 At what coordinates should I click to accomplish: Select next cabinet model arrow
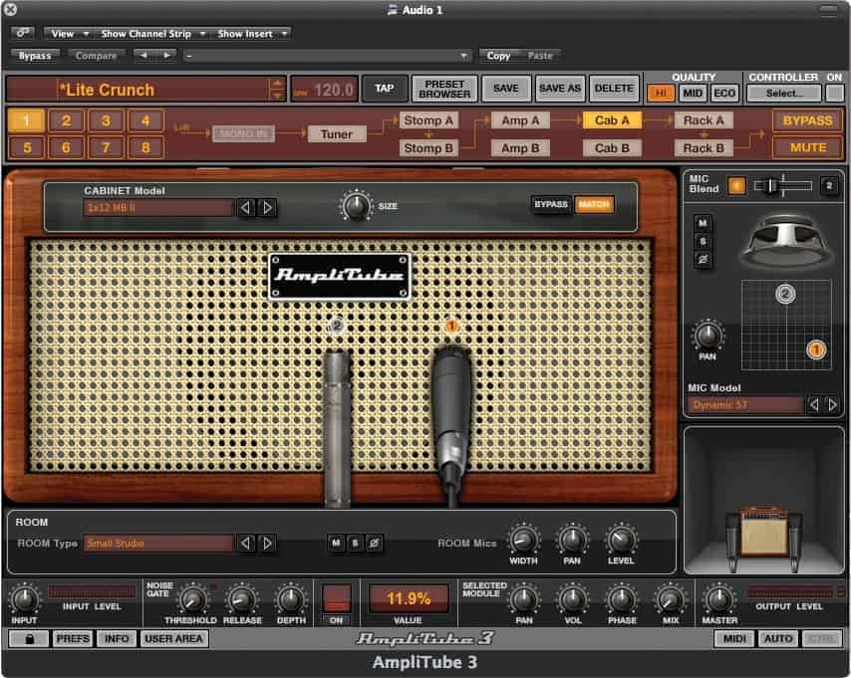tap(267, 208)
